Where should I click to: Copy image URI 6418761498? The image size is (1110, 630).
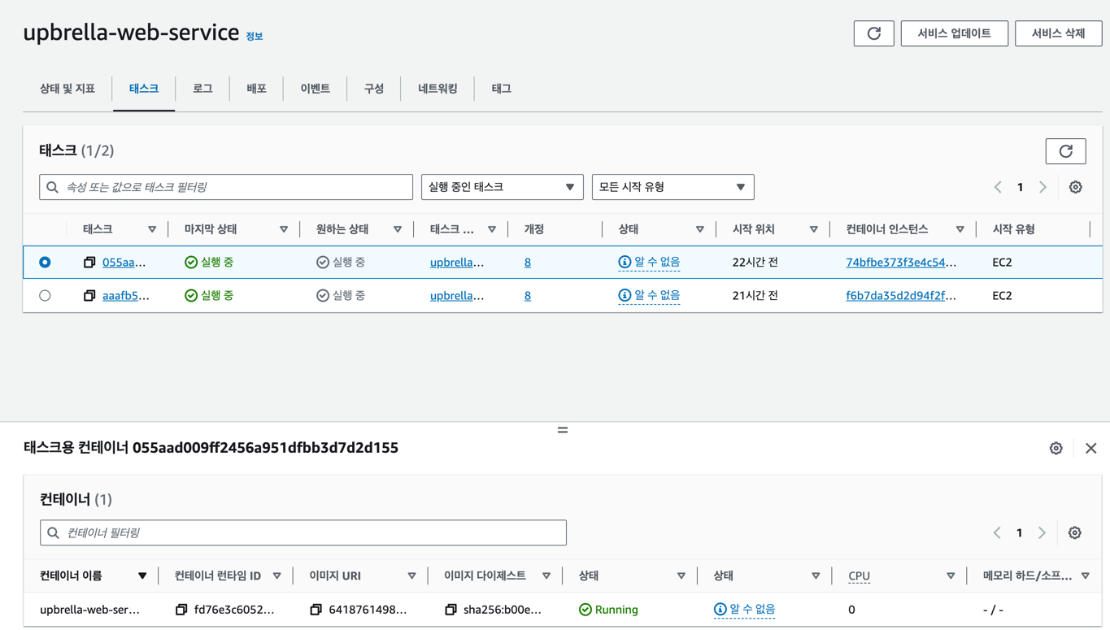click(316, 610)
